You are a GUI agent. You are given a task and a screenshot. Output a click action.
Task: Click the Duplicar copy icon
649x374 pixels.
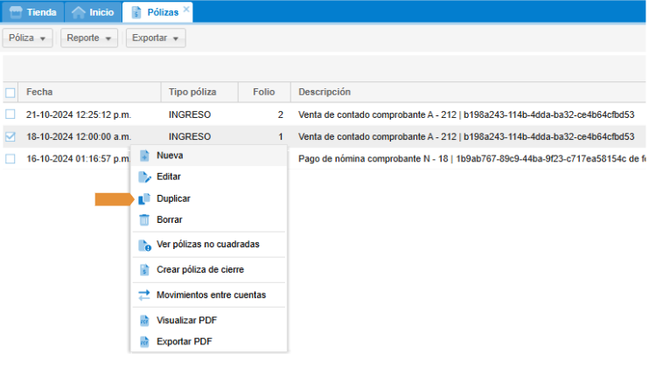tap(145, 199)
